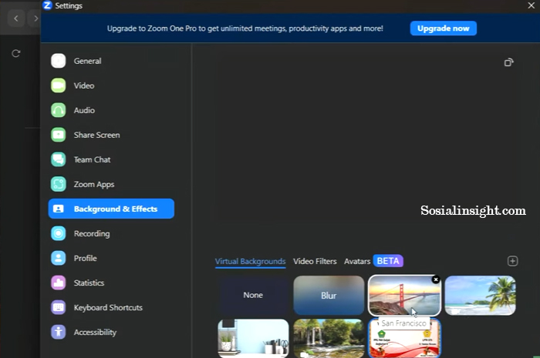
Task: Select the Background & Effects label
Action: [116, 209]
